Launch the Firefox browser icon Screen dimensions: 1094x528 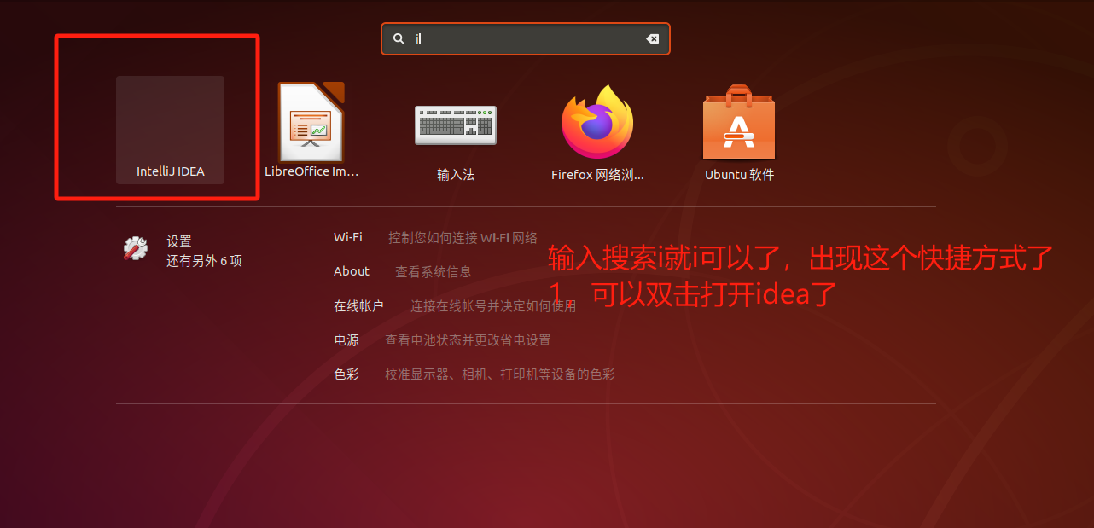[x=597, y=122]
